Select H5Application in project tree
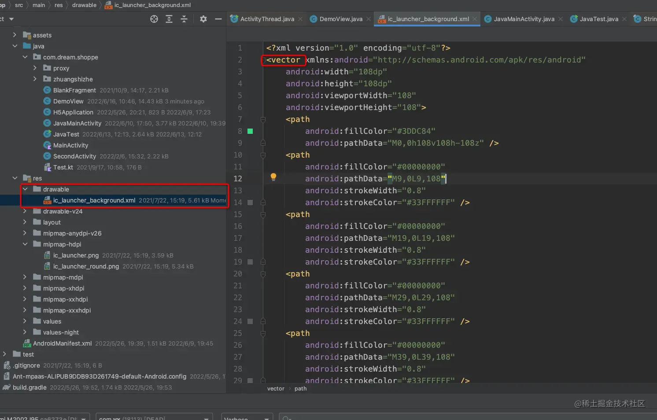Viewport: 657px width, 420px height. (73, 112)
